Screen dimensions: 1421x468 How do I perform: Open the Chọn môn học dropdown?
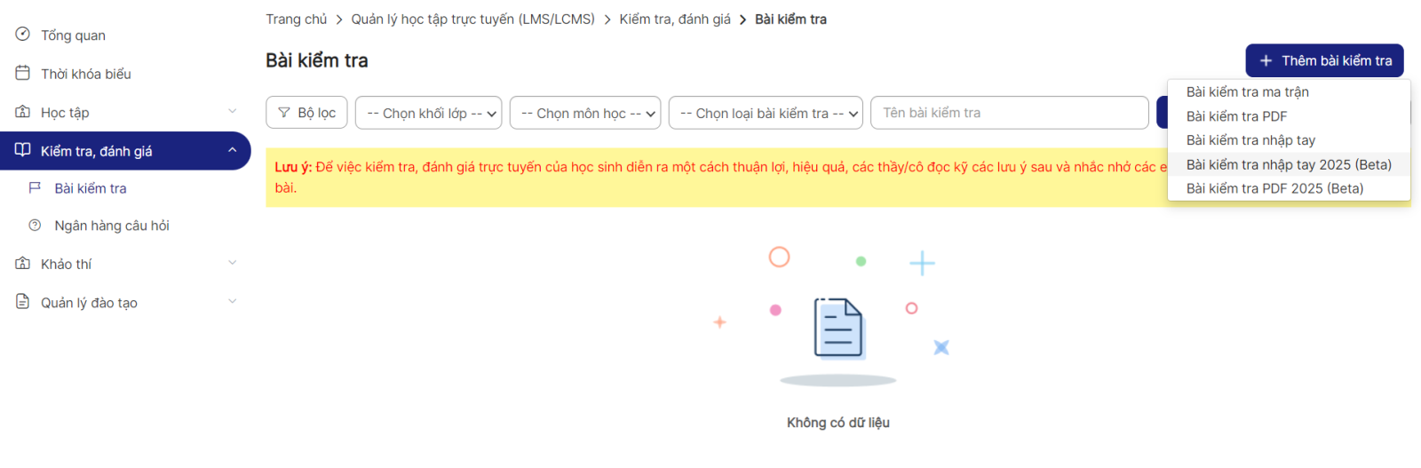coord(584,113)
